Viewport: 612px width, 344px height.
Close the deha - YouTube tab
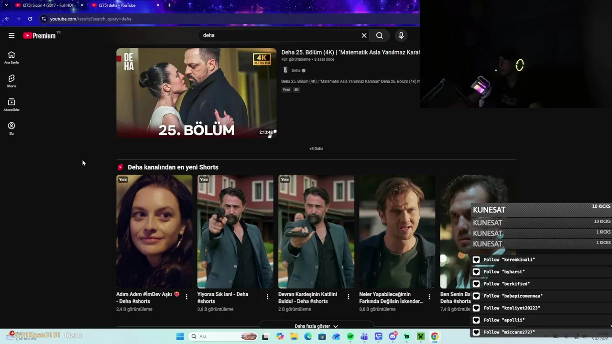click(x=158, y=5)
